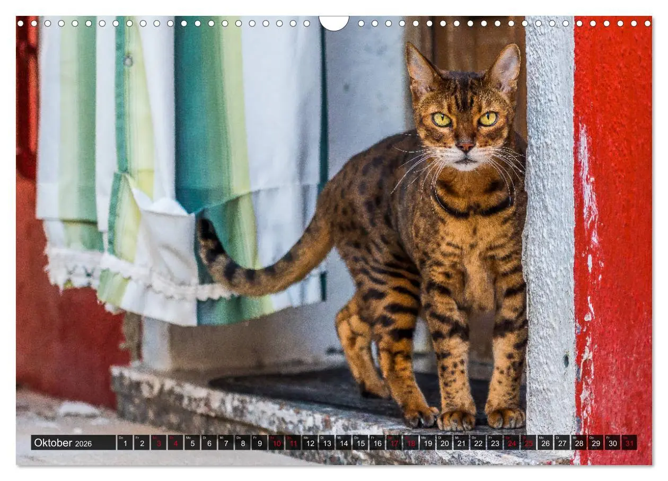Click date 22 (Do) in the calendar strip
This screenshot has width=668, height=481.
(478, 443)
